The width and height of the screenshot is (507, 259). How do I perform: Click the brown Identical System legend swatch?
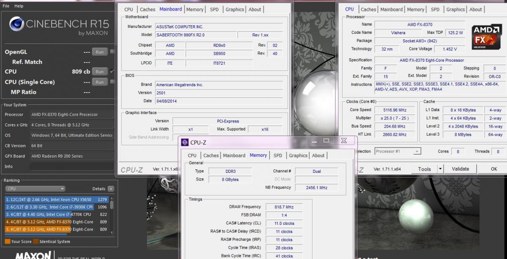[x=36, y=242]
